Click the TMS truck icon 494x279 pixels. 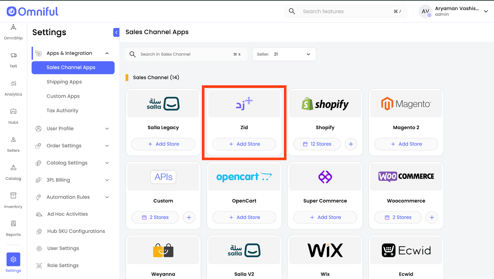point(13,56)
